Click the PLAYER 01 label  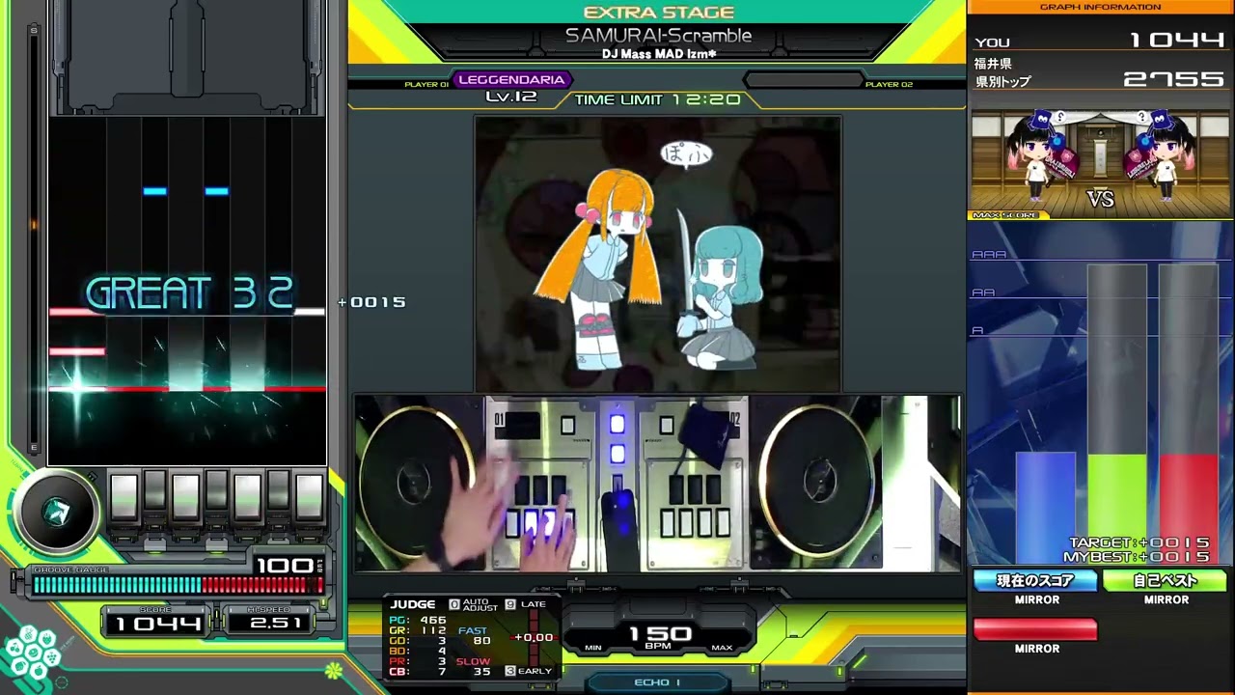point(426,85)
